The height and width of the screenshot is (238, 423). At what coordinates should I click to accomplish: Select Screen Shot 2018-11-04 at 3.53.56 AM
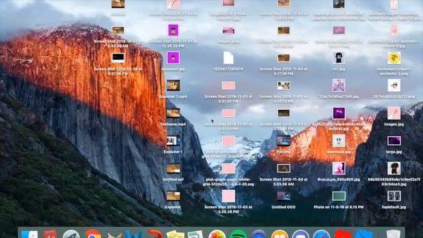click(284, 169)
